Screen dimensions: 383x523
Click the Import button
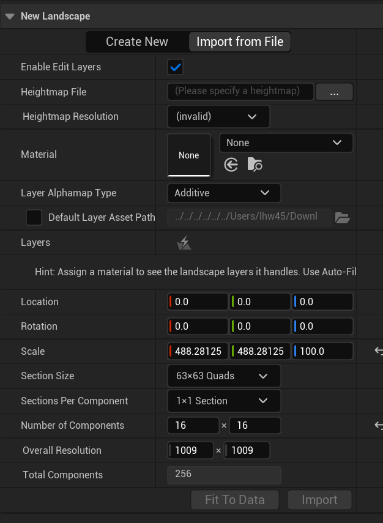point(319,500)
